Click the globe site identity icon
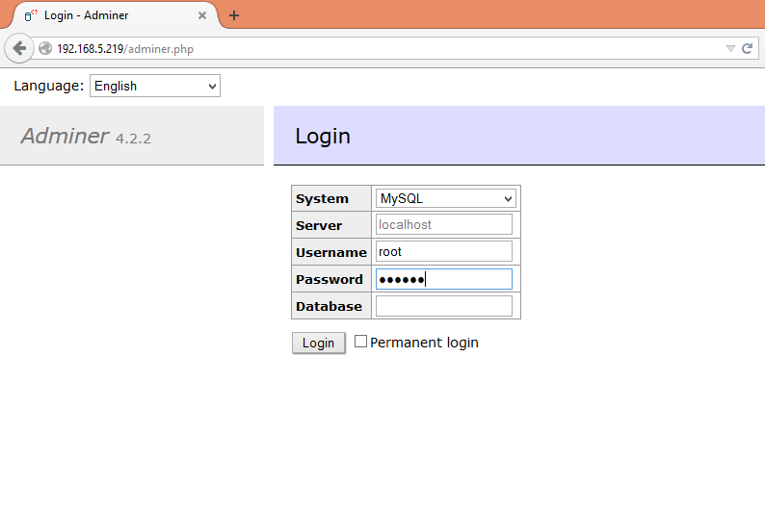The height and width of the screenshot is (509, 765). click(45, 48)
